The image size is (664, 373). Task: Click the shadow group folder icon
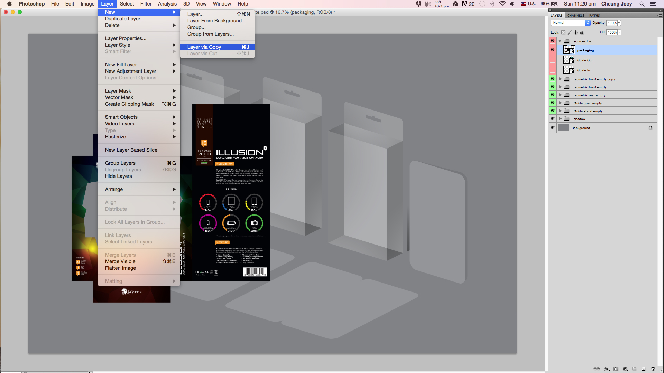click(x=567, y=119)
